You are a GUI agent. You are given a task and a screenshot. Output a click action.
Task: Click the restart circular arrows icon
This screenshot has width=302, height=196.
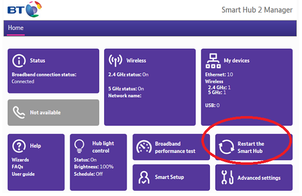[x=226, y=147]
